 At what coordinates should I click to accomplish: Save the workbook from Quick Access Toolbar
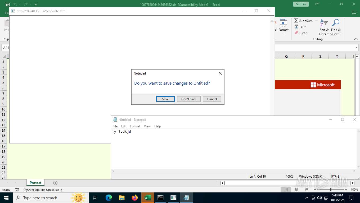click(x=7, y=4)
